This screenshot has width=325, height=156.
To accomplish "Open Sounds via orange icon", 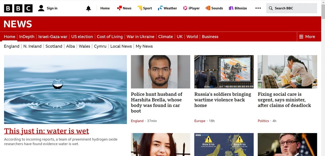I will (x=208, y=8).
